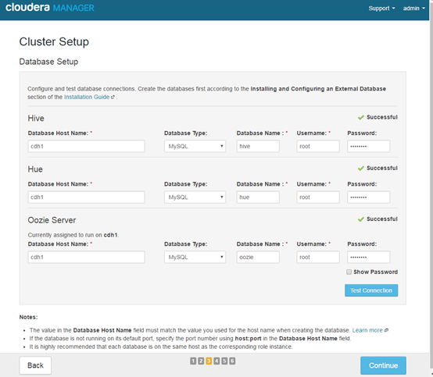Click the Hive section heading

pos(36,119)
